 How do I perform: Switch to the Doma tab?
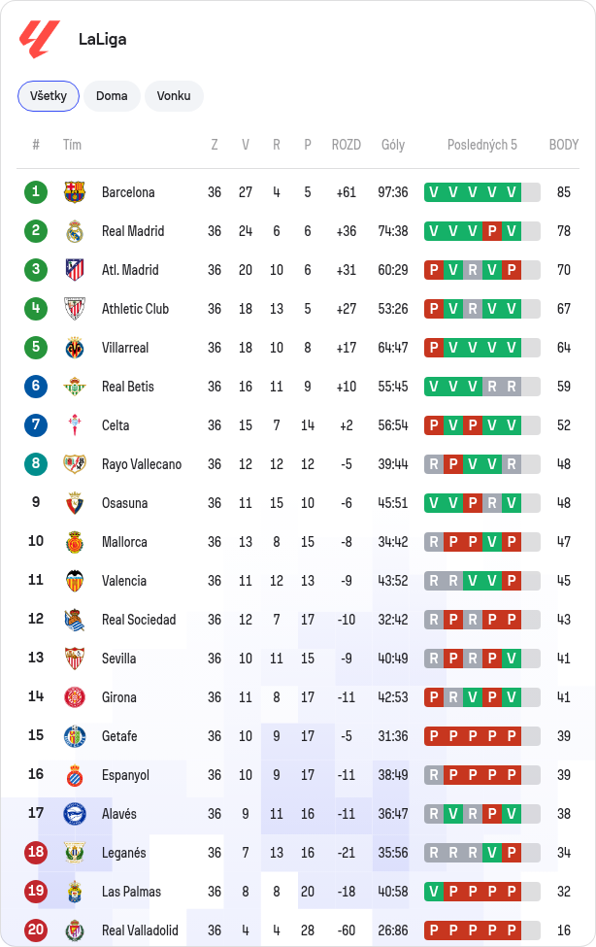click(112, 96)
